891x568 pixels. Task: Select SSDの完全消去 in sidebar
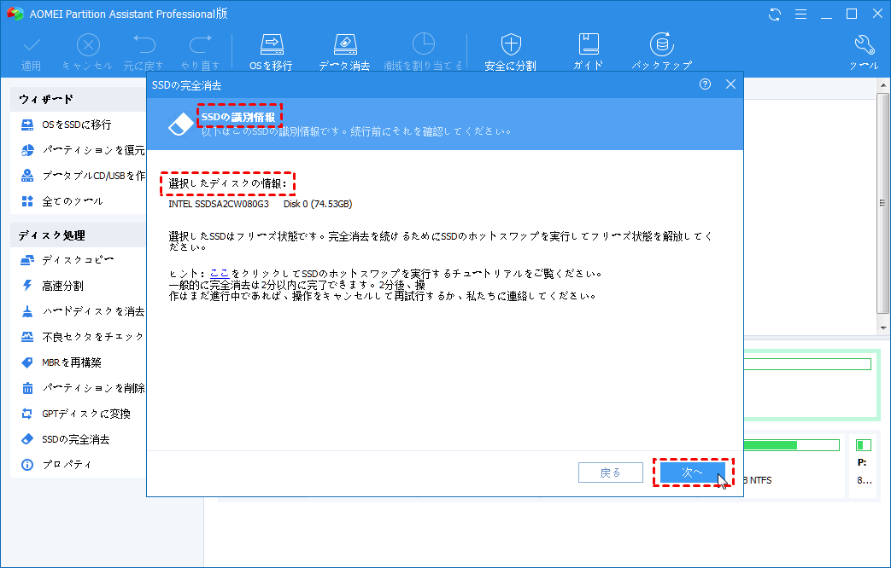coord(65,439)
